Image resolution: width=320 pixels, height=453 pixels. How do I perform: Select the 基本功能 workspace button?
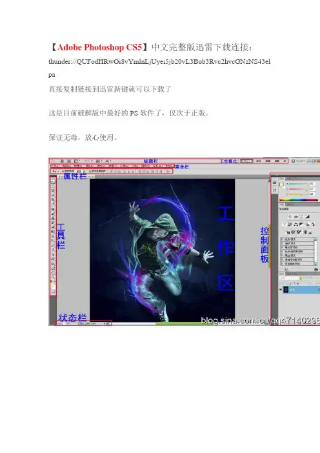click(x=246, y=161)
